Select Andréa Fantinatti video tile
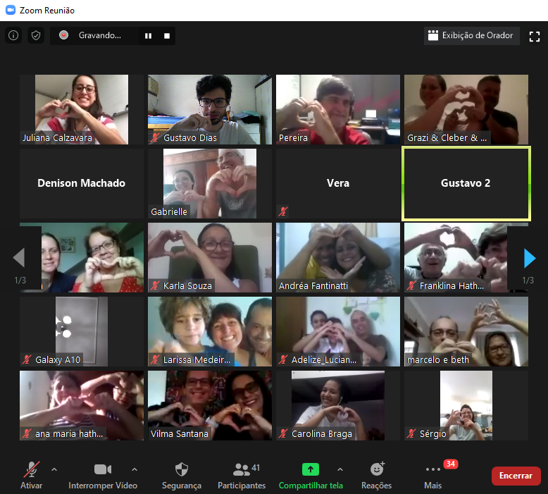The image size is (548, 494). [338, 258]
